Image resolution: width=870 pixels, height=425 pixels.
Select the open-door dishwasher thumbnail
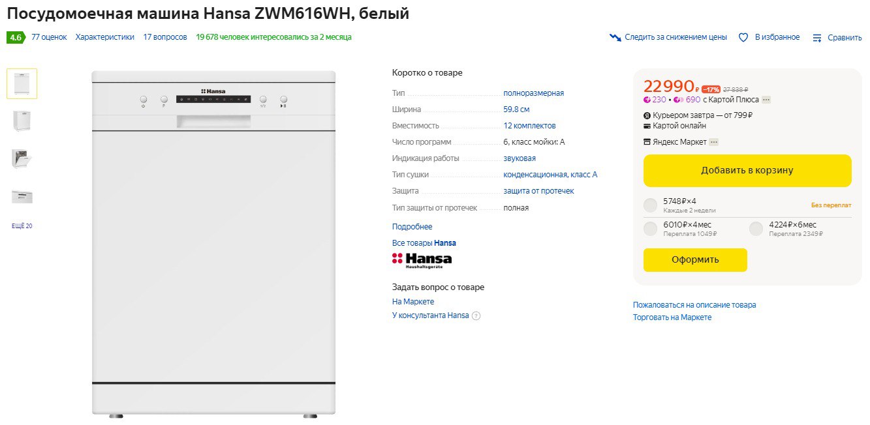click(x=22, y=158)
